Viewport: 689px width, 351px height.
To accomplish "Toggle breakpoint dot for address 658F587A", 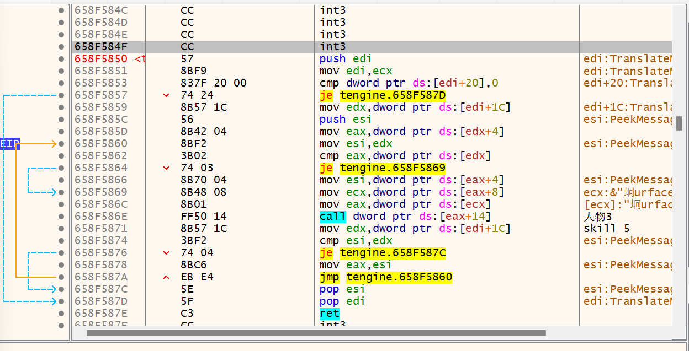I will tap(61, 277).
